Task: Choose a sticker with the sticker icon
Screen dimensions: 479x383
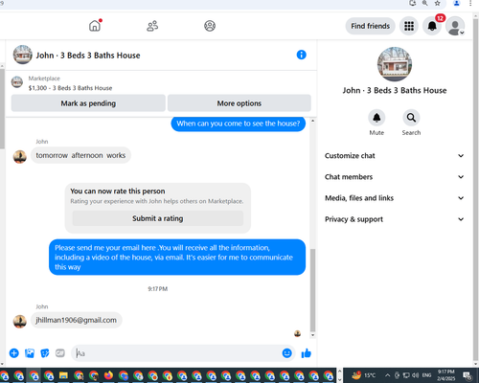Action: [x=45, y=353]
